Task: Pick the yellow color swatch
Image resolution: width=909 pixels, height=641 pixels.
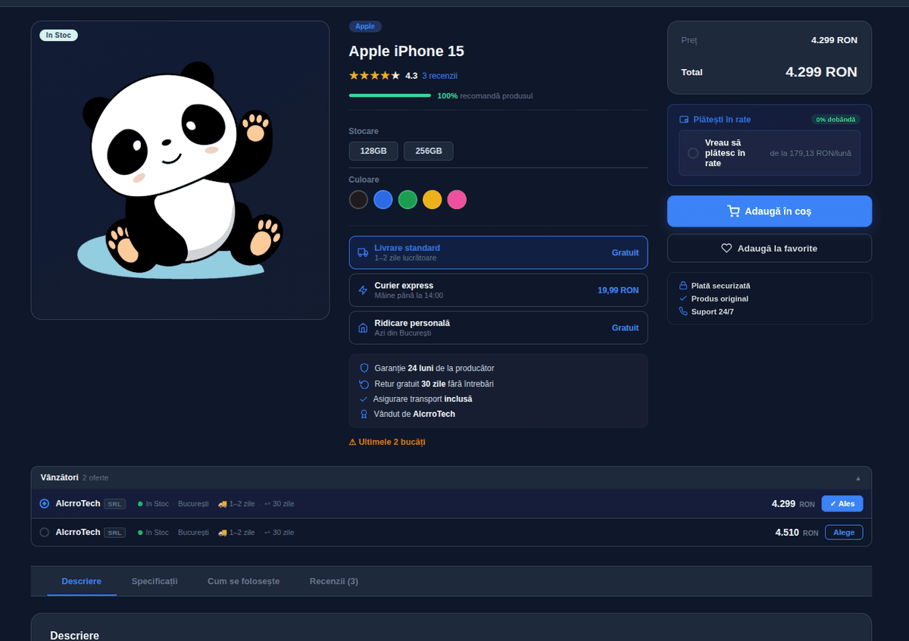Action: [432, 199]
